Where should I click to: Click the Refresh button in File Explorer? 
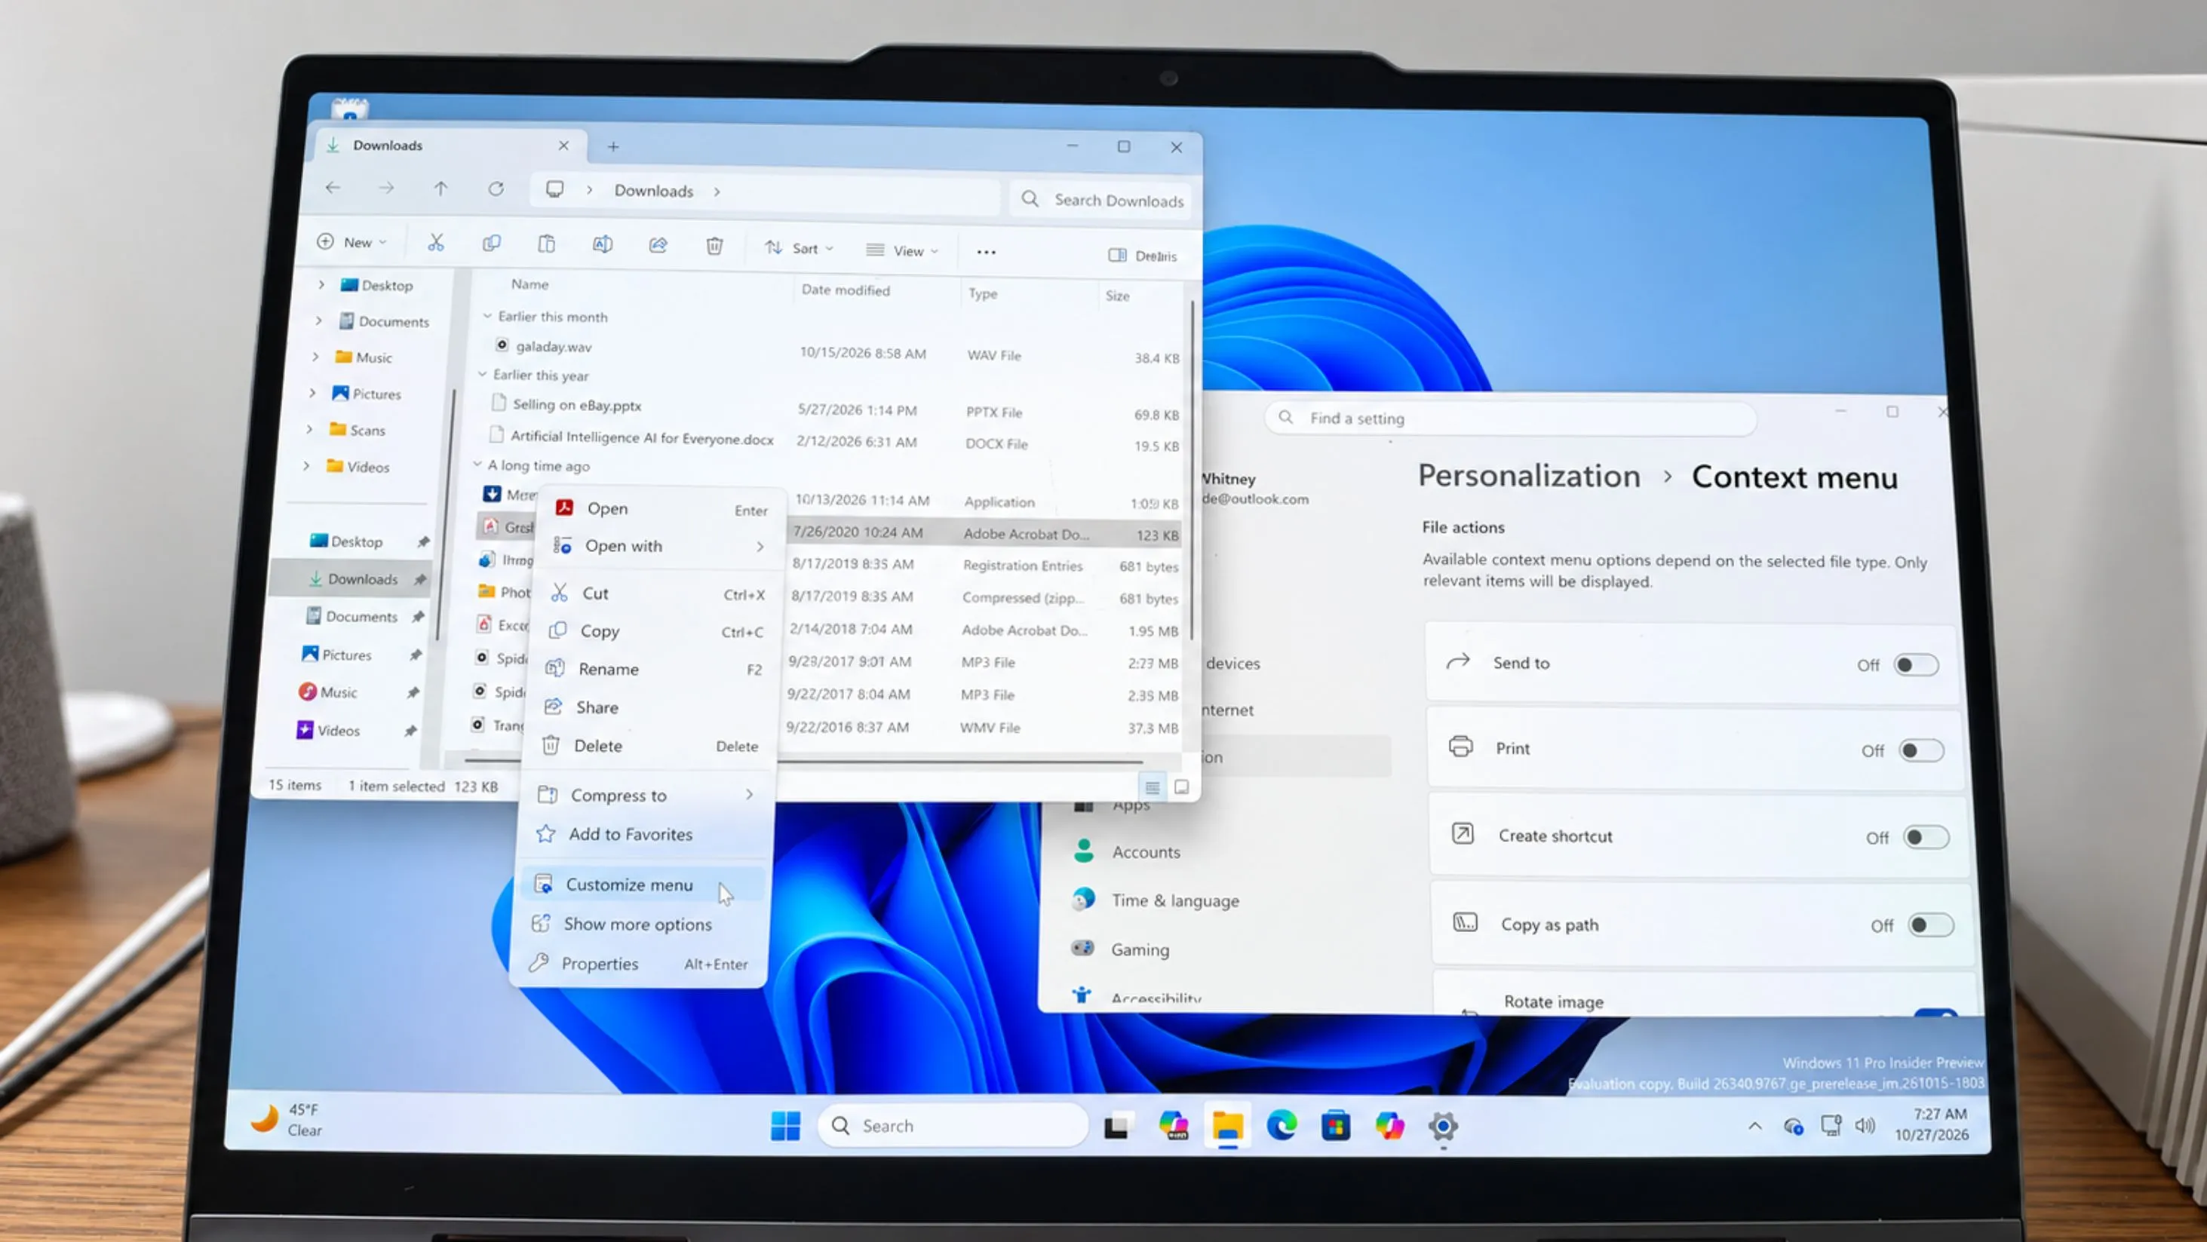point(496,189)
